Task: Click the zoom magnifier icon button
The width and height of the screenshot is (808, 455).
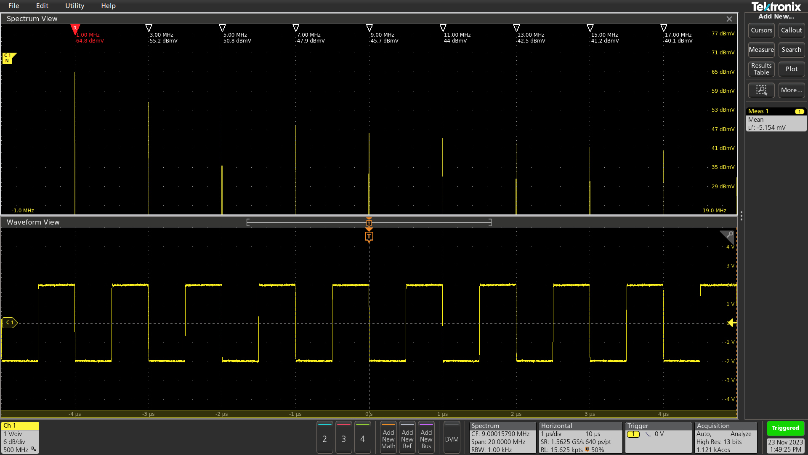Action: click(761, 90)
